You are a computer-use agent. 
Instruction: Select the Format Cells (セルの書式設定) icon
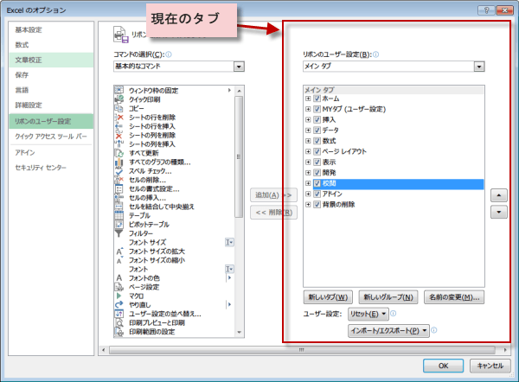119,188
